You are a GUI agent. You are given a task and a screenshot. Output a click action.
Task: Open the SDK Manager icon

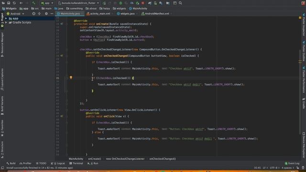click(x=161, y=3)
